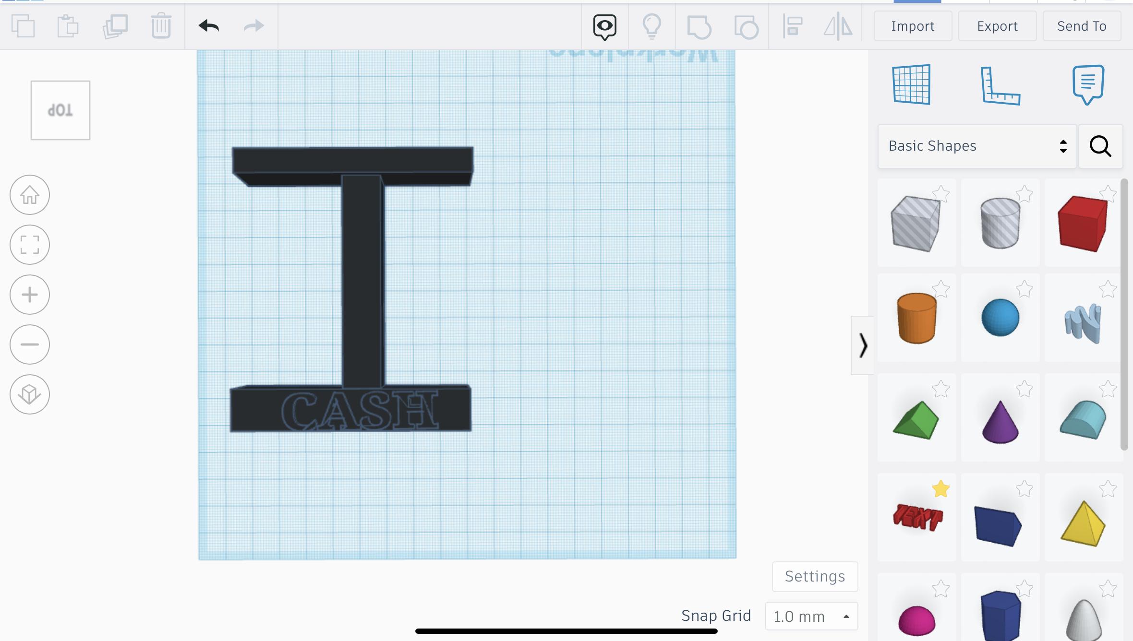Select the magenta Half Sphere shape
The image size is (1133, 641).
click(x=916, y=620)
